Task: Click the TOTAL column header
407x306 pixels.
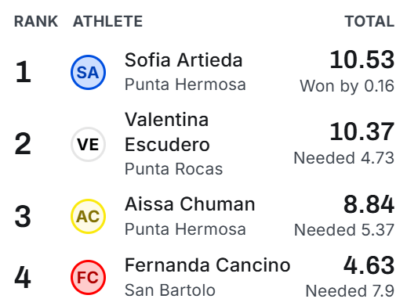Action: pos(369,21)
